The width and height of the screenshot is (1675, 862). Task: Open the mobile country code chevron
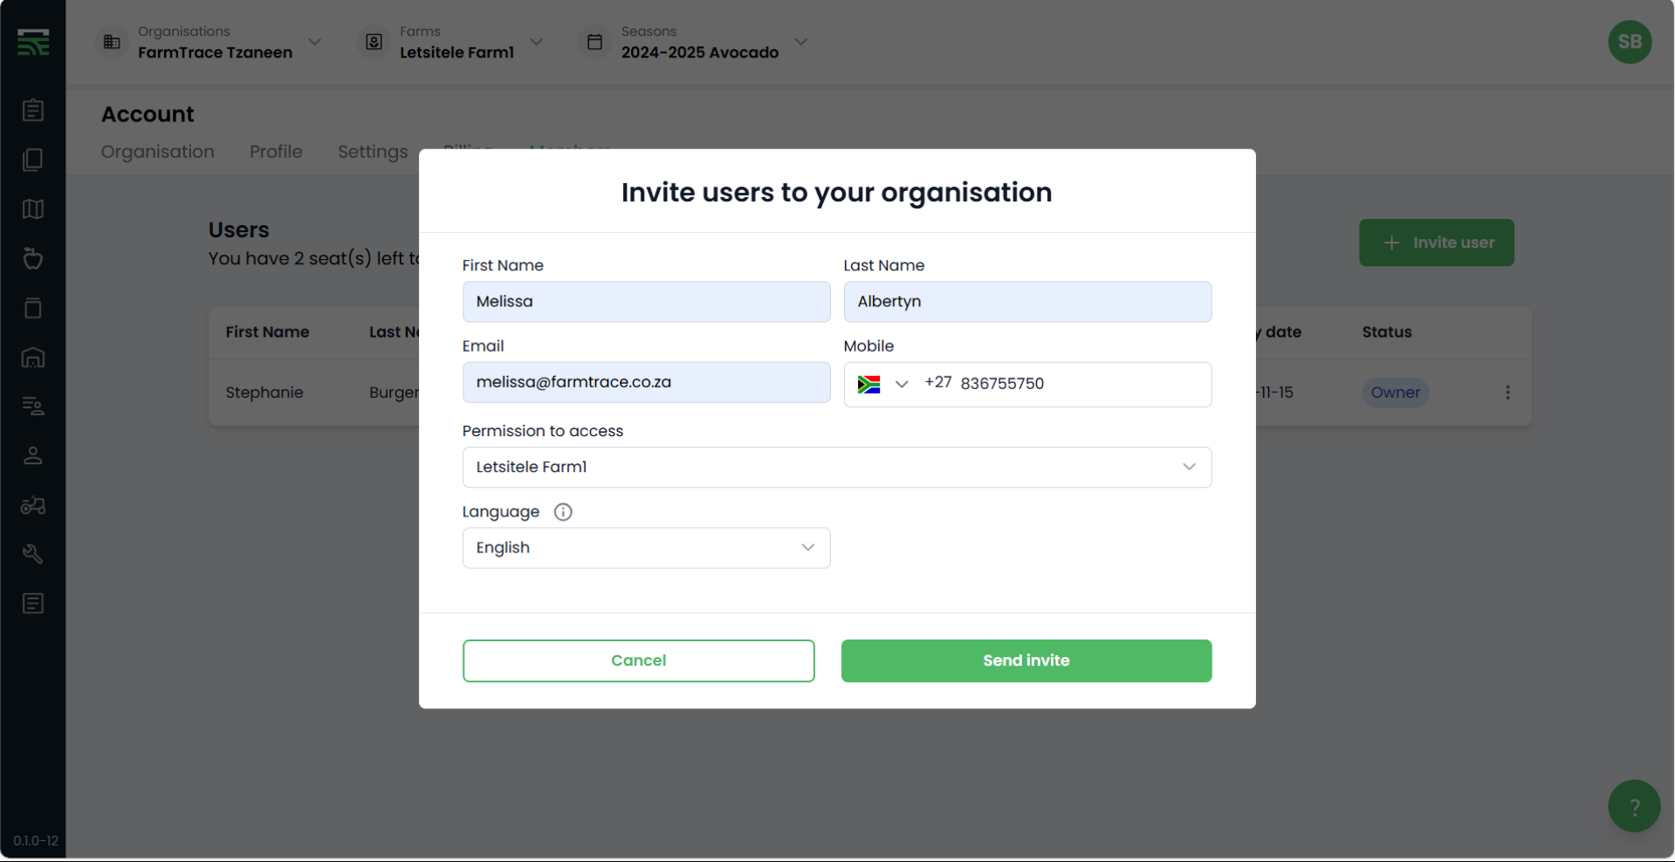point(902,385)
